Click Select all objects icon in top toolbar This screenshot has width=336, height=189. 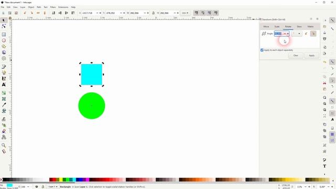pyautogui.click(x=3, y=13)
